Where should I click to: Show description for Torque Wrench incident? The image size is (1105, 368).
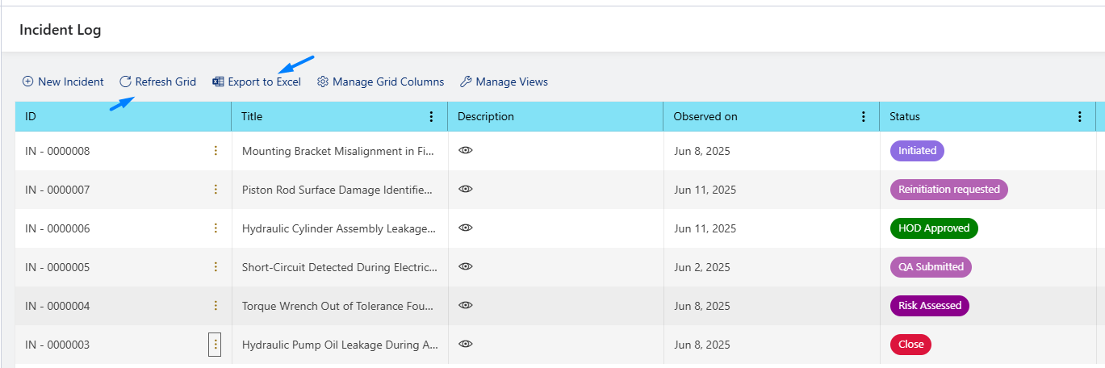[x=465, y=305]
